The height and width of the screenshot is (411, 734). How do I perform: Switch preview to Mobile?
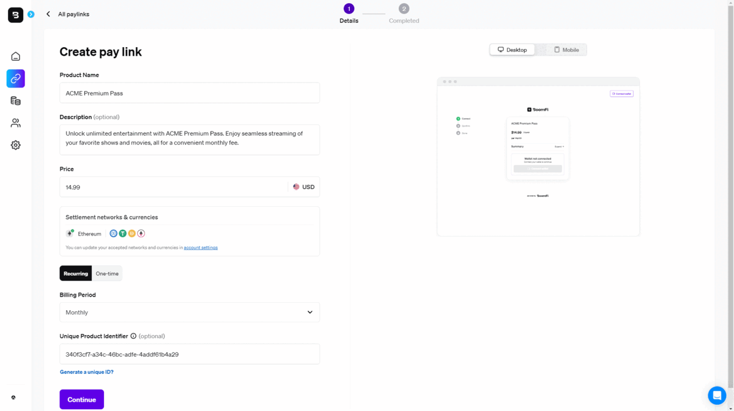coord(566,50)
